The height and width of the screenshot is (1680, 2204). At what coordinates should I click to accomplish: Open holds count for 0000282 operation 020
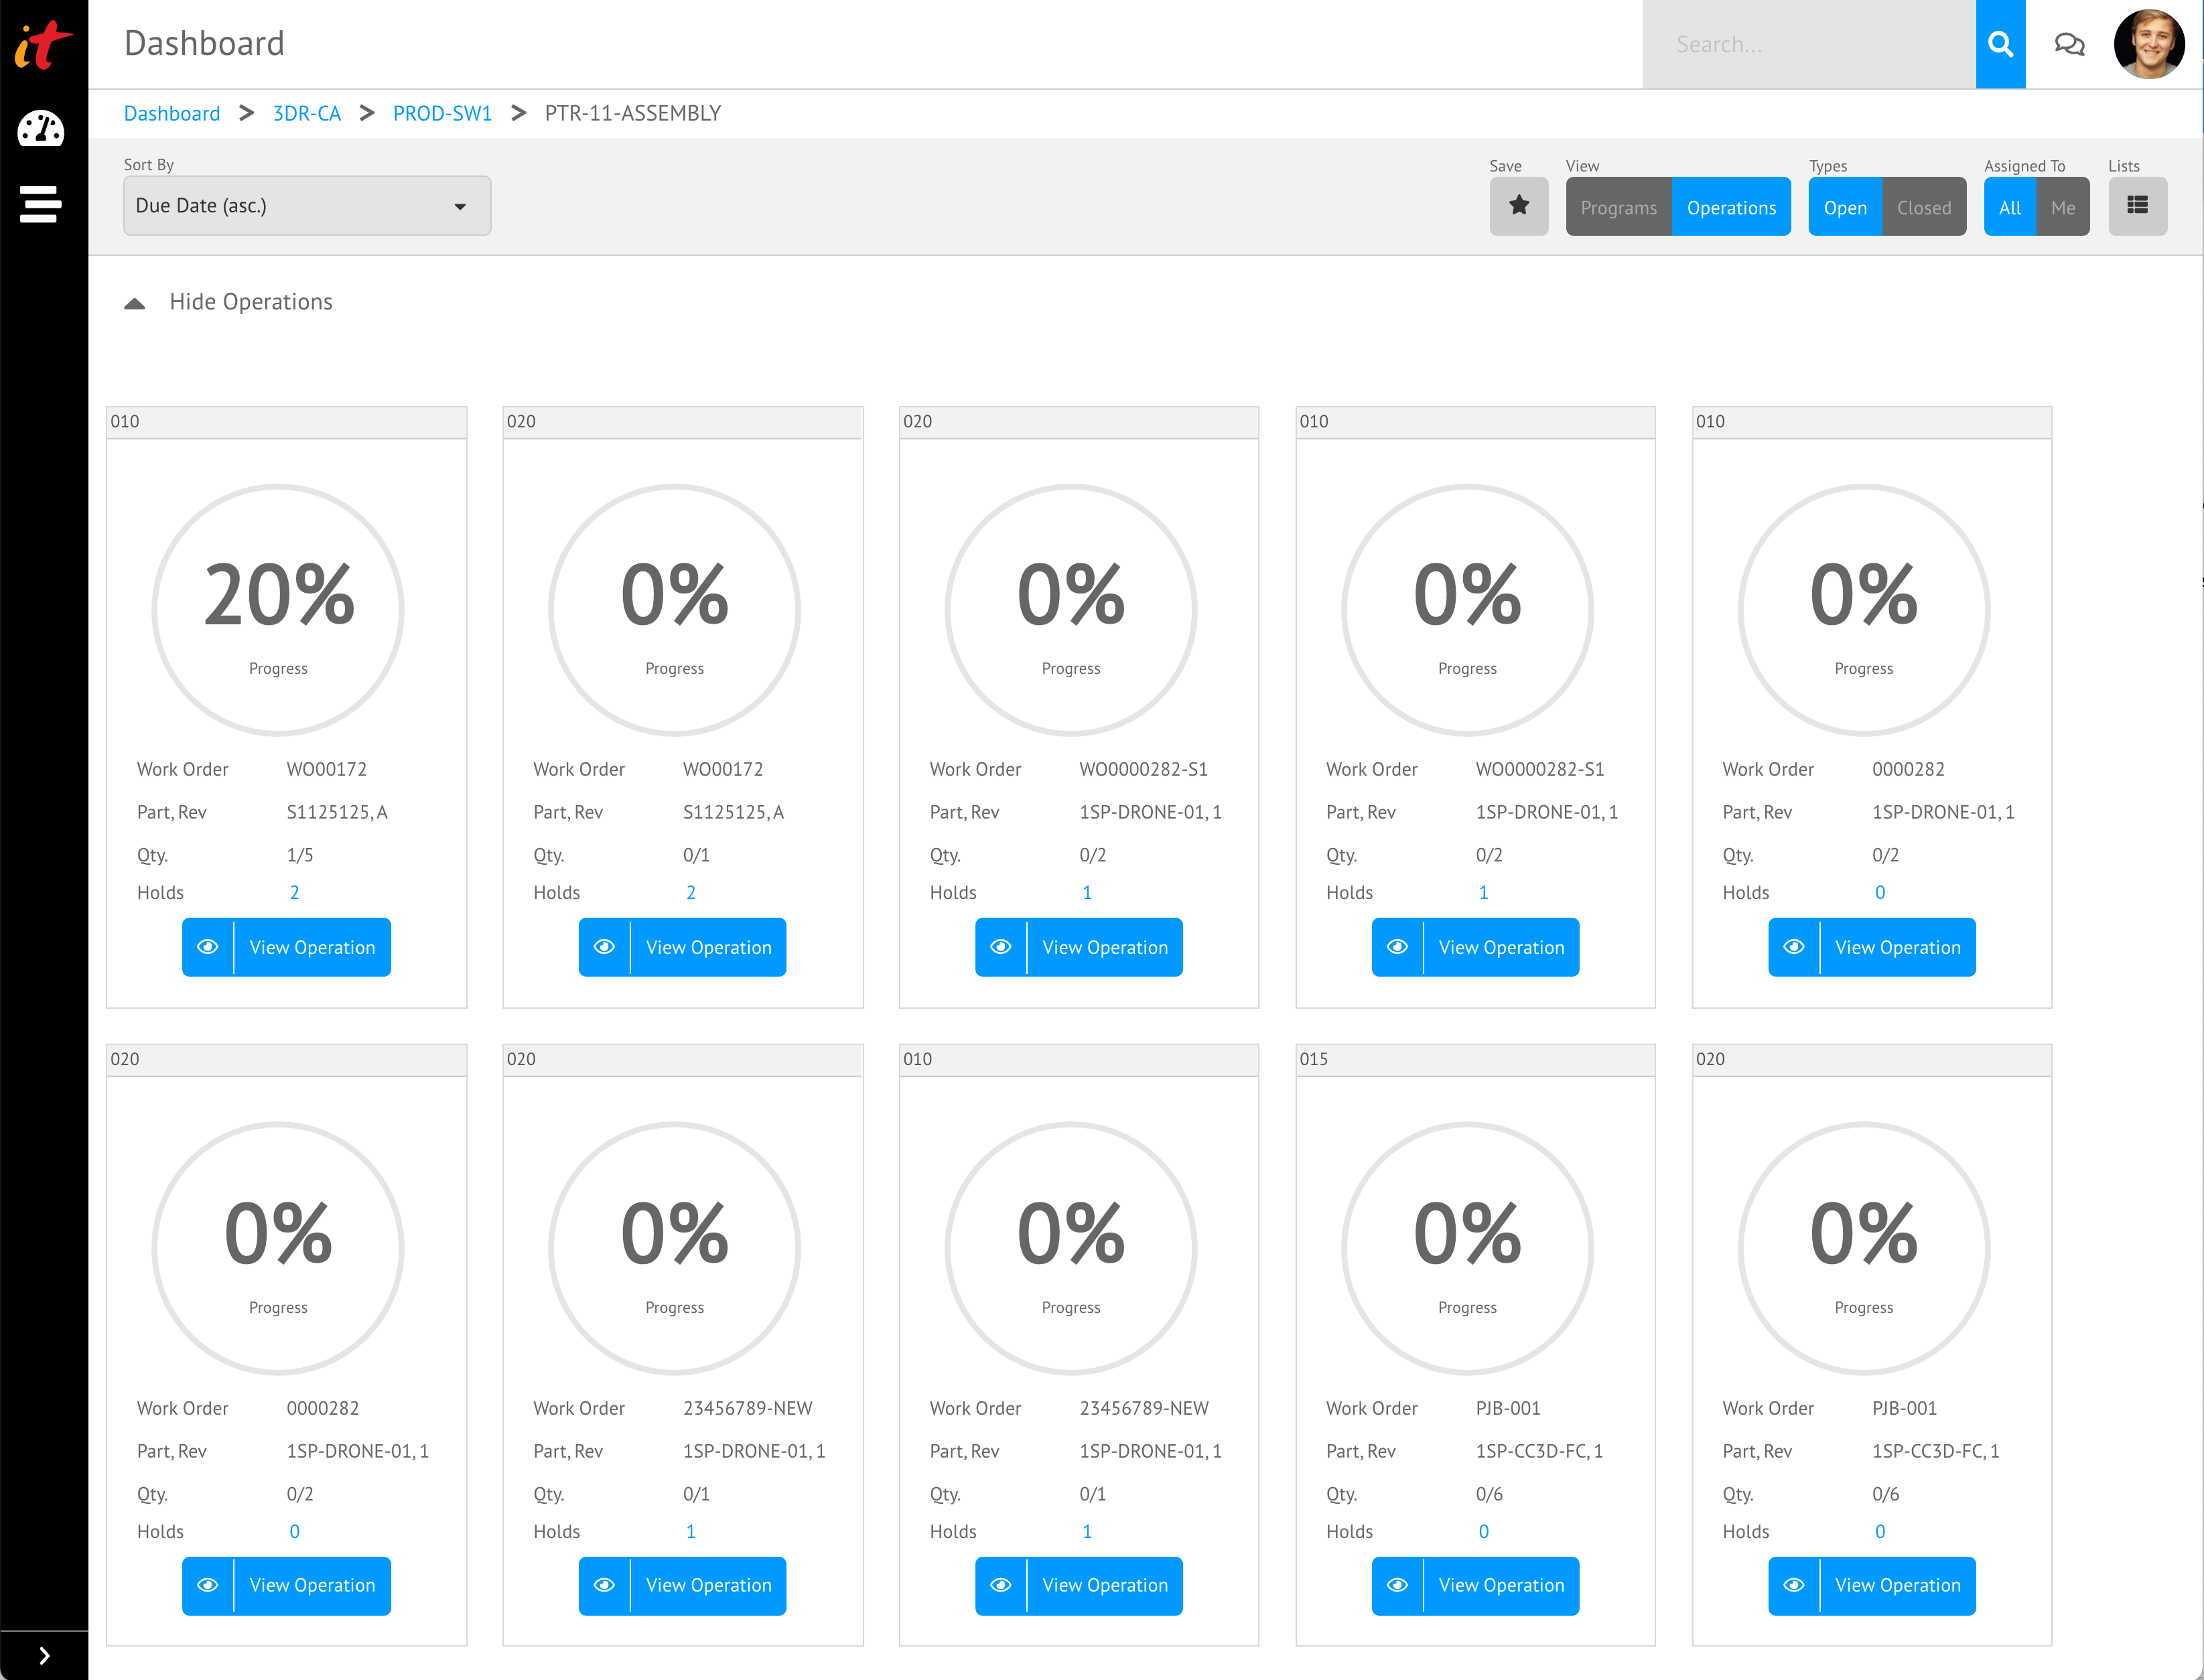point(294,1531)
